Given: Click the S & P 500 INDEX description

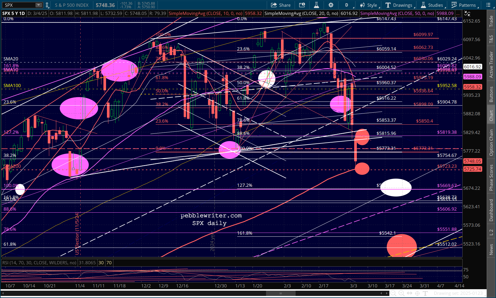Looking at the screenshot, I should click(72, 5).
